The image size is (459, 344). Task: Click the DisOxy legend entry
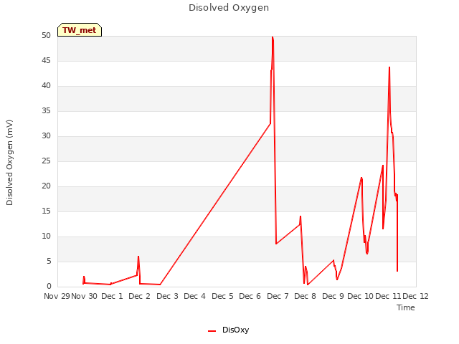[x=228, y=330]
